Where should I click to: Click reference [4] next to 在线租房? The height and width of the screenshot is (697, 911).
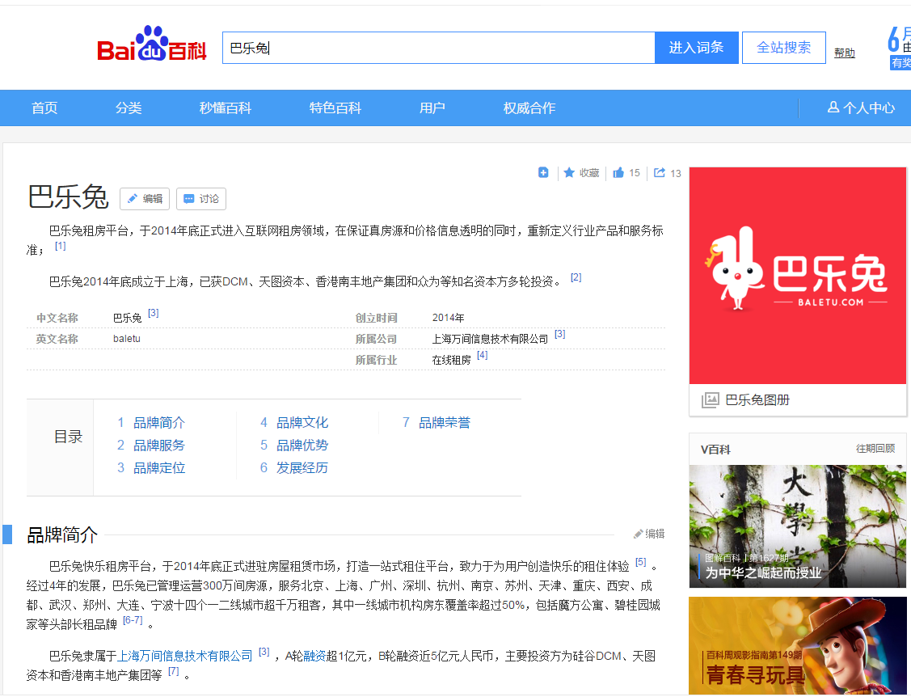[483, 355]
